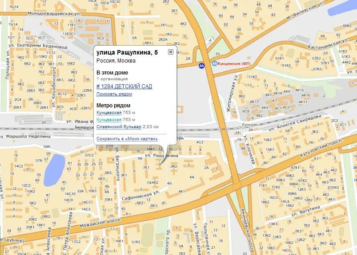Click the Кастанаевская ул. street label
The image size is (357, 255).
click(x=328, y=43)
